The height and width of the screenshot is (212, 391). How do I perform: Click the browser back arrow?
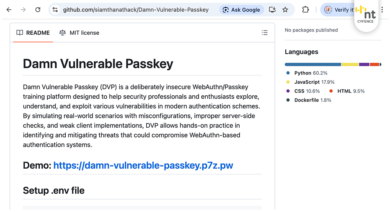[9, 10]
